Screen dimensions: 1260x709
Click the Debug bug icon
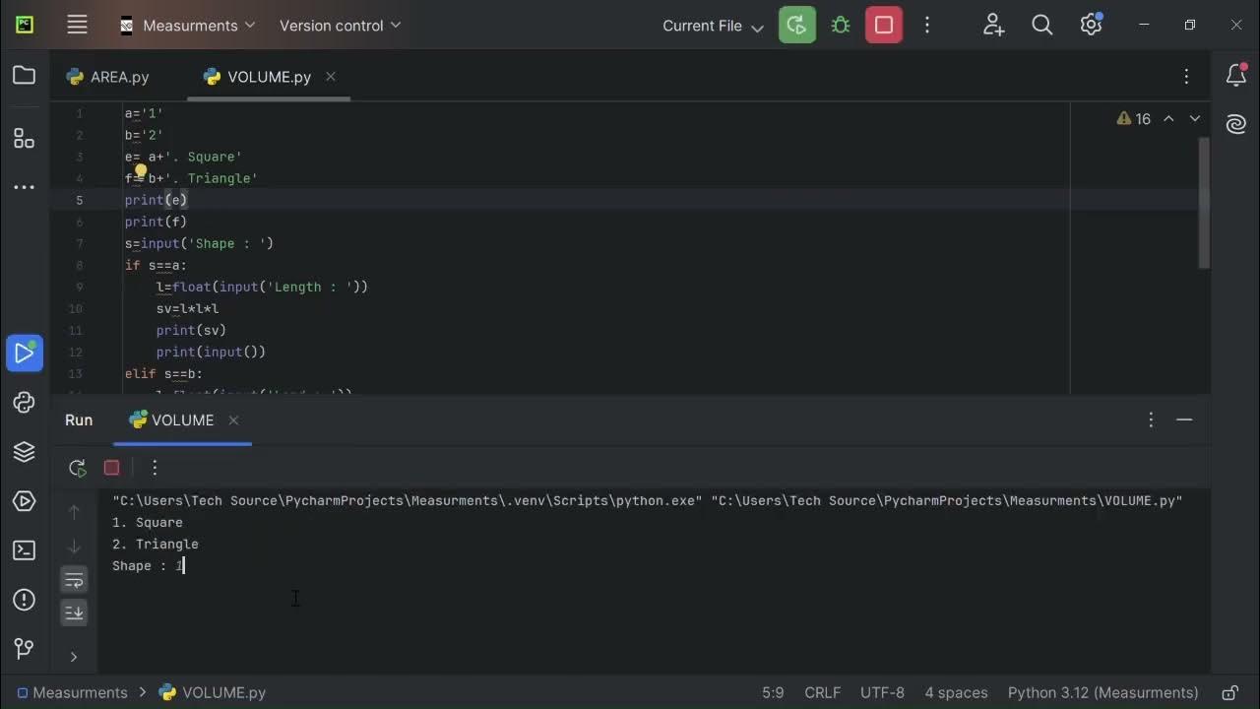pyautogui.click(x=841, y=26)
